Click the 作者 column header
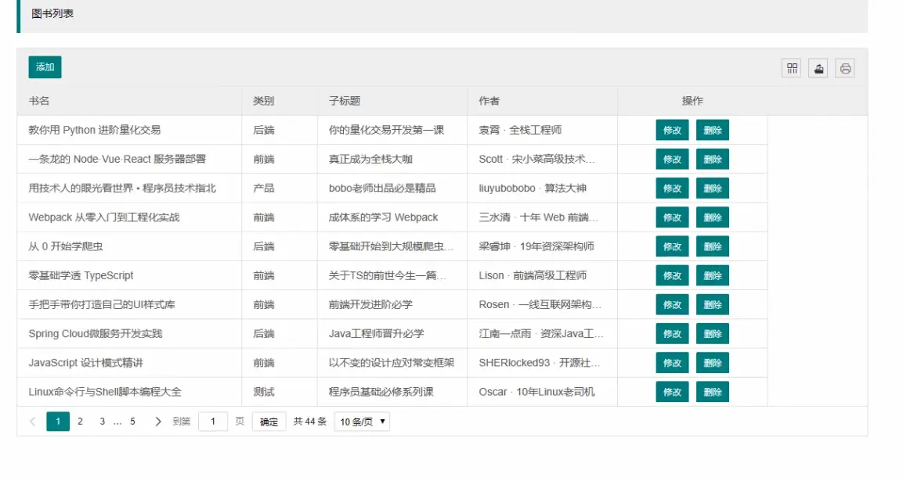The width and height of the screenshot is (903, 481). tap(489, 101)
